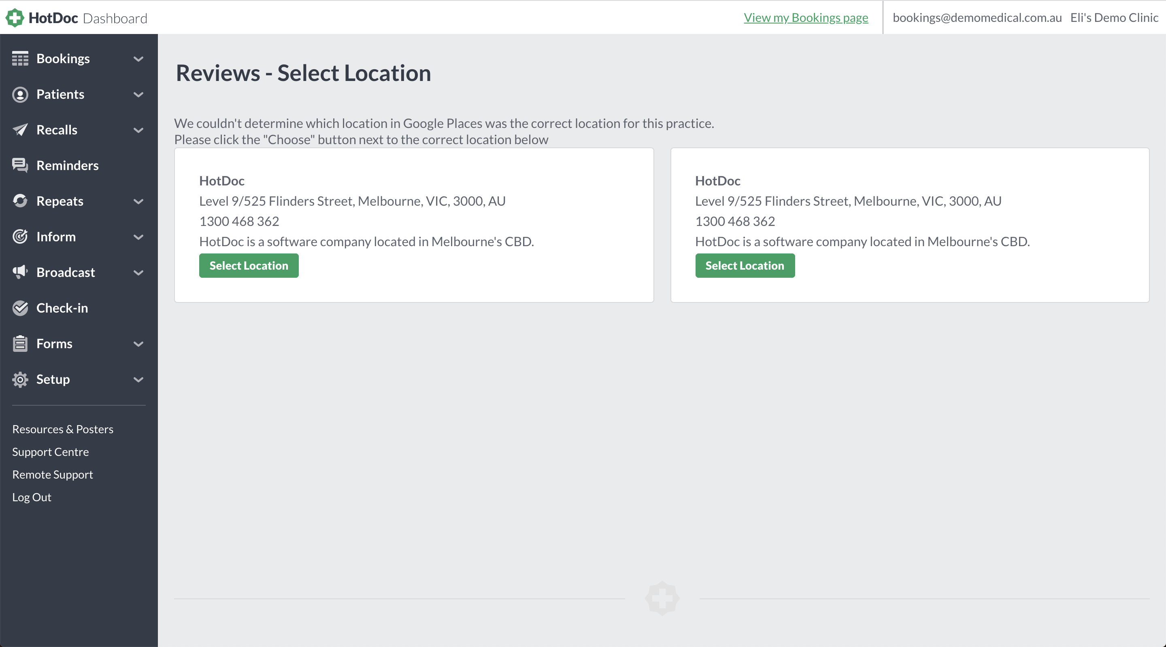Click the left card's HotDoc name heading
This screenshot has width=1166, height=647.
pos(222,181)
